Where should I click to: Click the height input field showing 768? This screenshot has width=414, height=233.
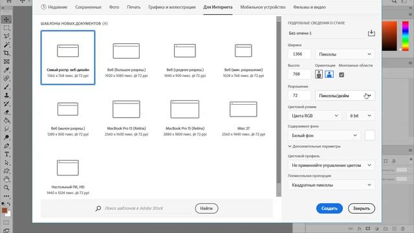coord(299,74)
